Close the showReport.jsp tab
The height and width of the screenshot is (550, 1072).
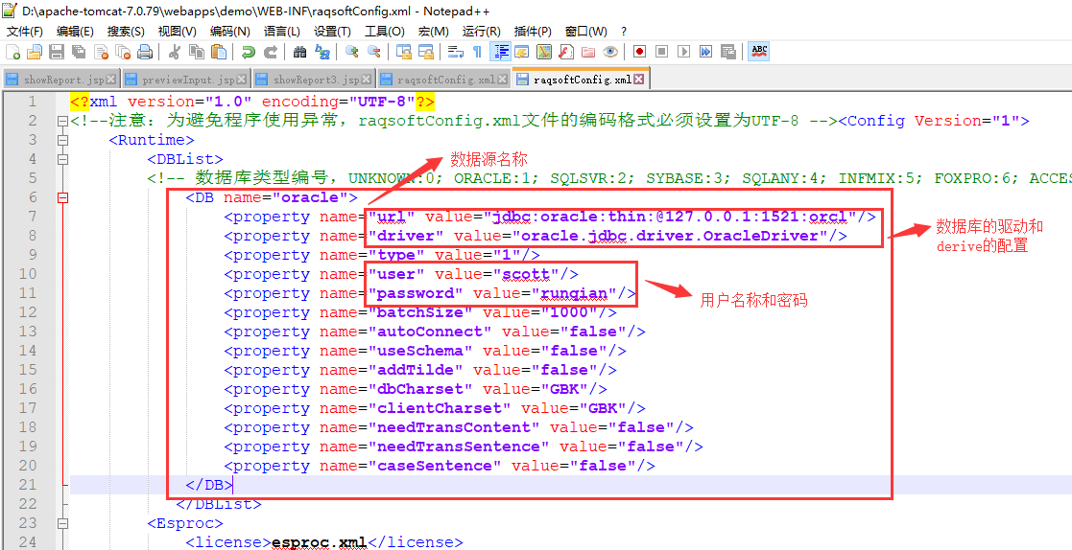[x=110, y=80]
